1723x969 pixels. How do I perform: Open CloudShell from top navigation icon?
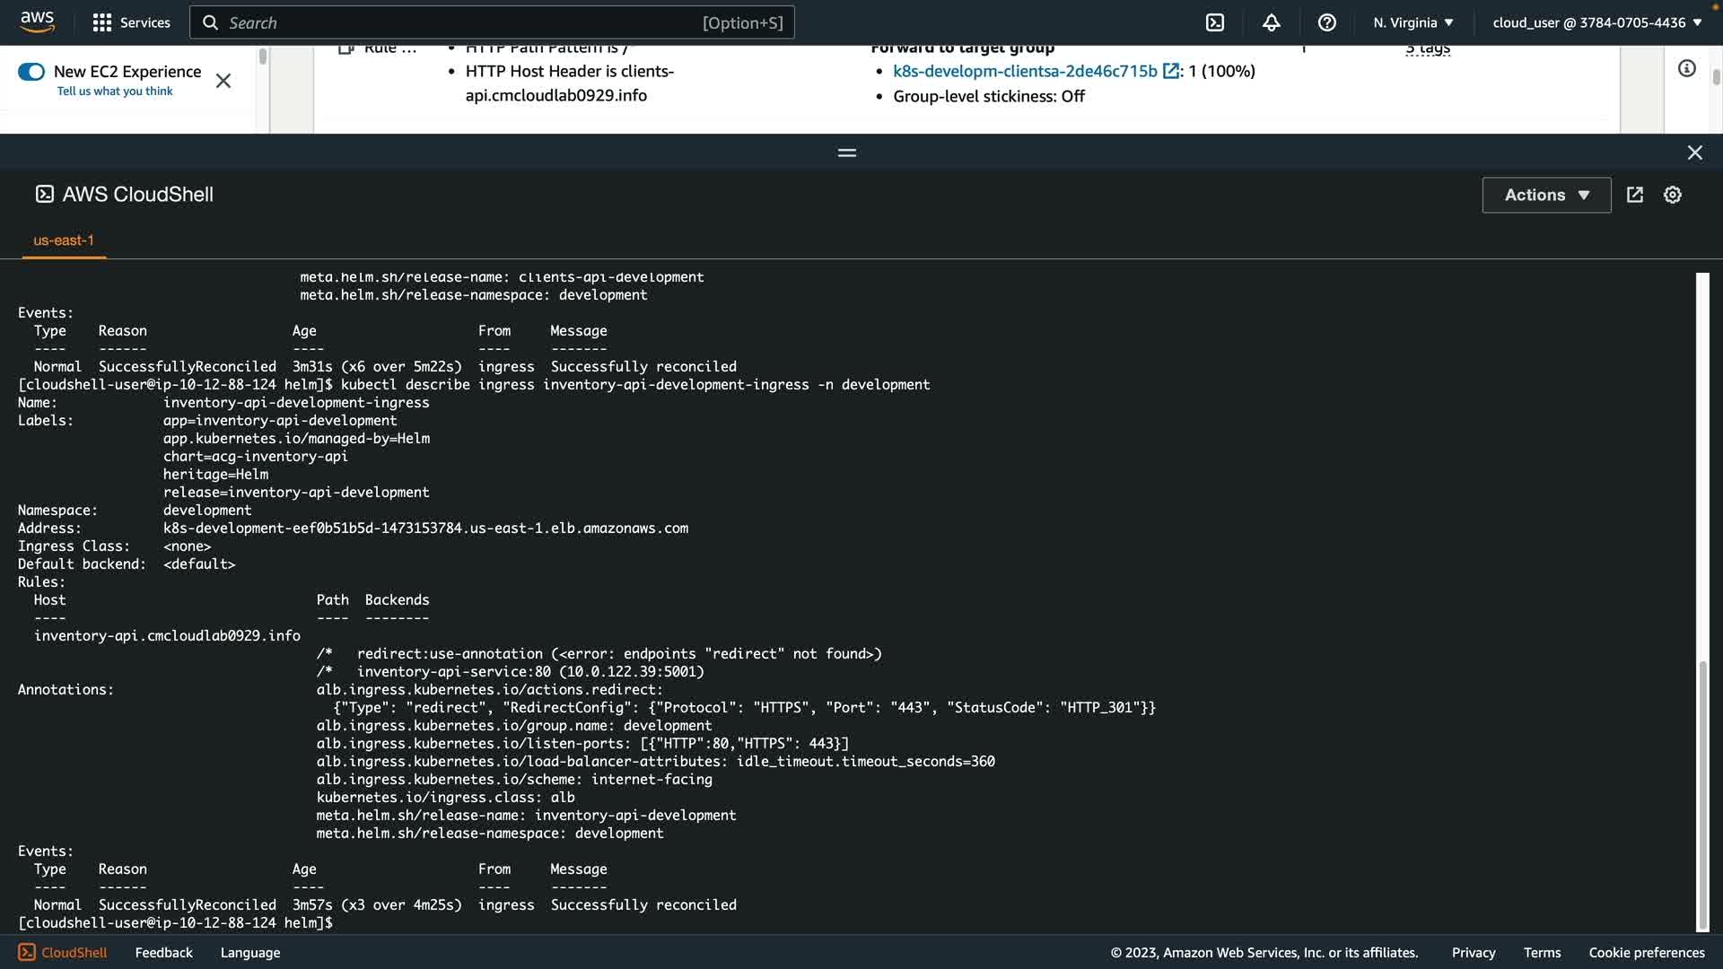[1215, 22]
